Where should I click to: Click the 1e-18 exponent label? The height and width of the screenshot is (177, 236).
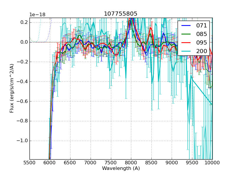coord(38,15)
